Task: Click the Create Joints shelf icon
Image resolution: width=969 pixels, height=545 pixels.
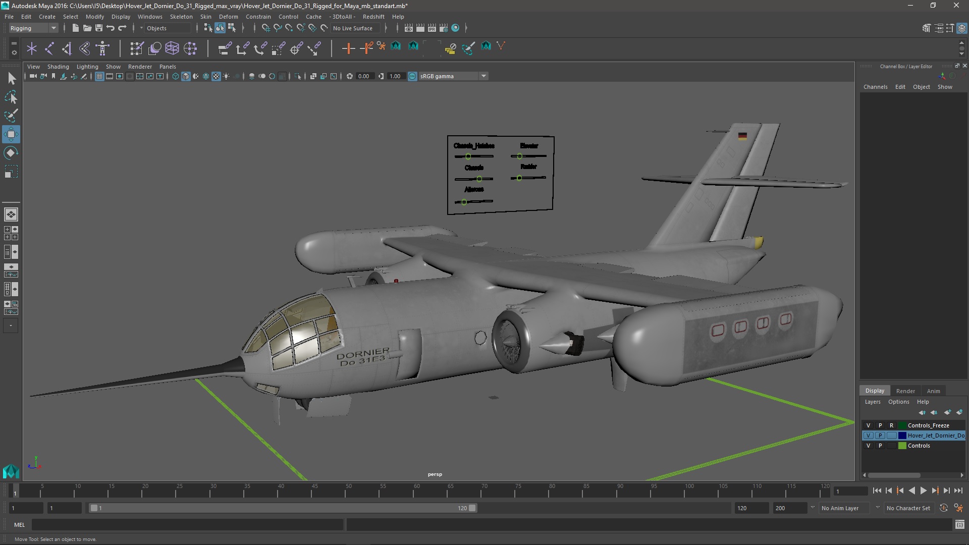Action: (49, 48)
